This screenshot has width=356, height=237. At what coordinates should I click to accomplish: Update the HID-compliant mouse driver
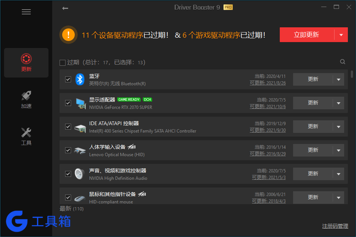point(313,197)
